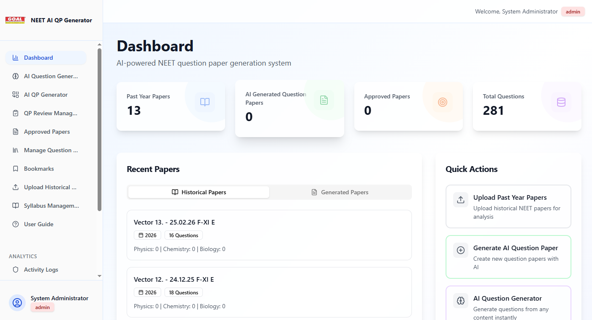Open the Vector 12. - 24.12.25 F-XI E paper
The width and height of the screenshot is (592, 320).
(269, 292)
